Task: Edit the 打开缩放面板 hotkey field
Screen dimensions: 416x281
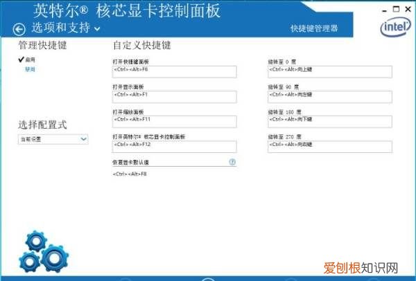Action: pyautogui.click(x=174, y=122)
